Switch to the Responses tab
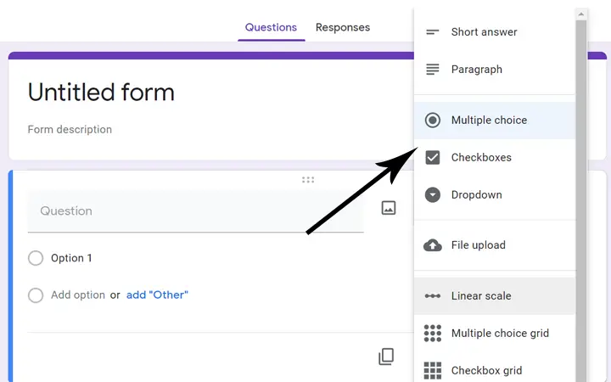Viewport: 611px width, 382px height. [x=343, y=27]
